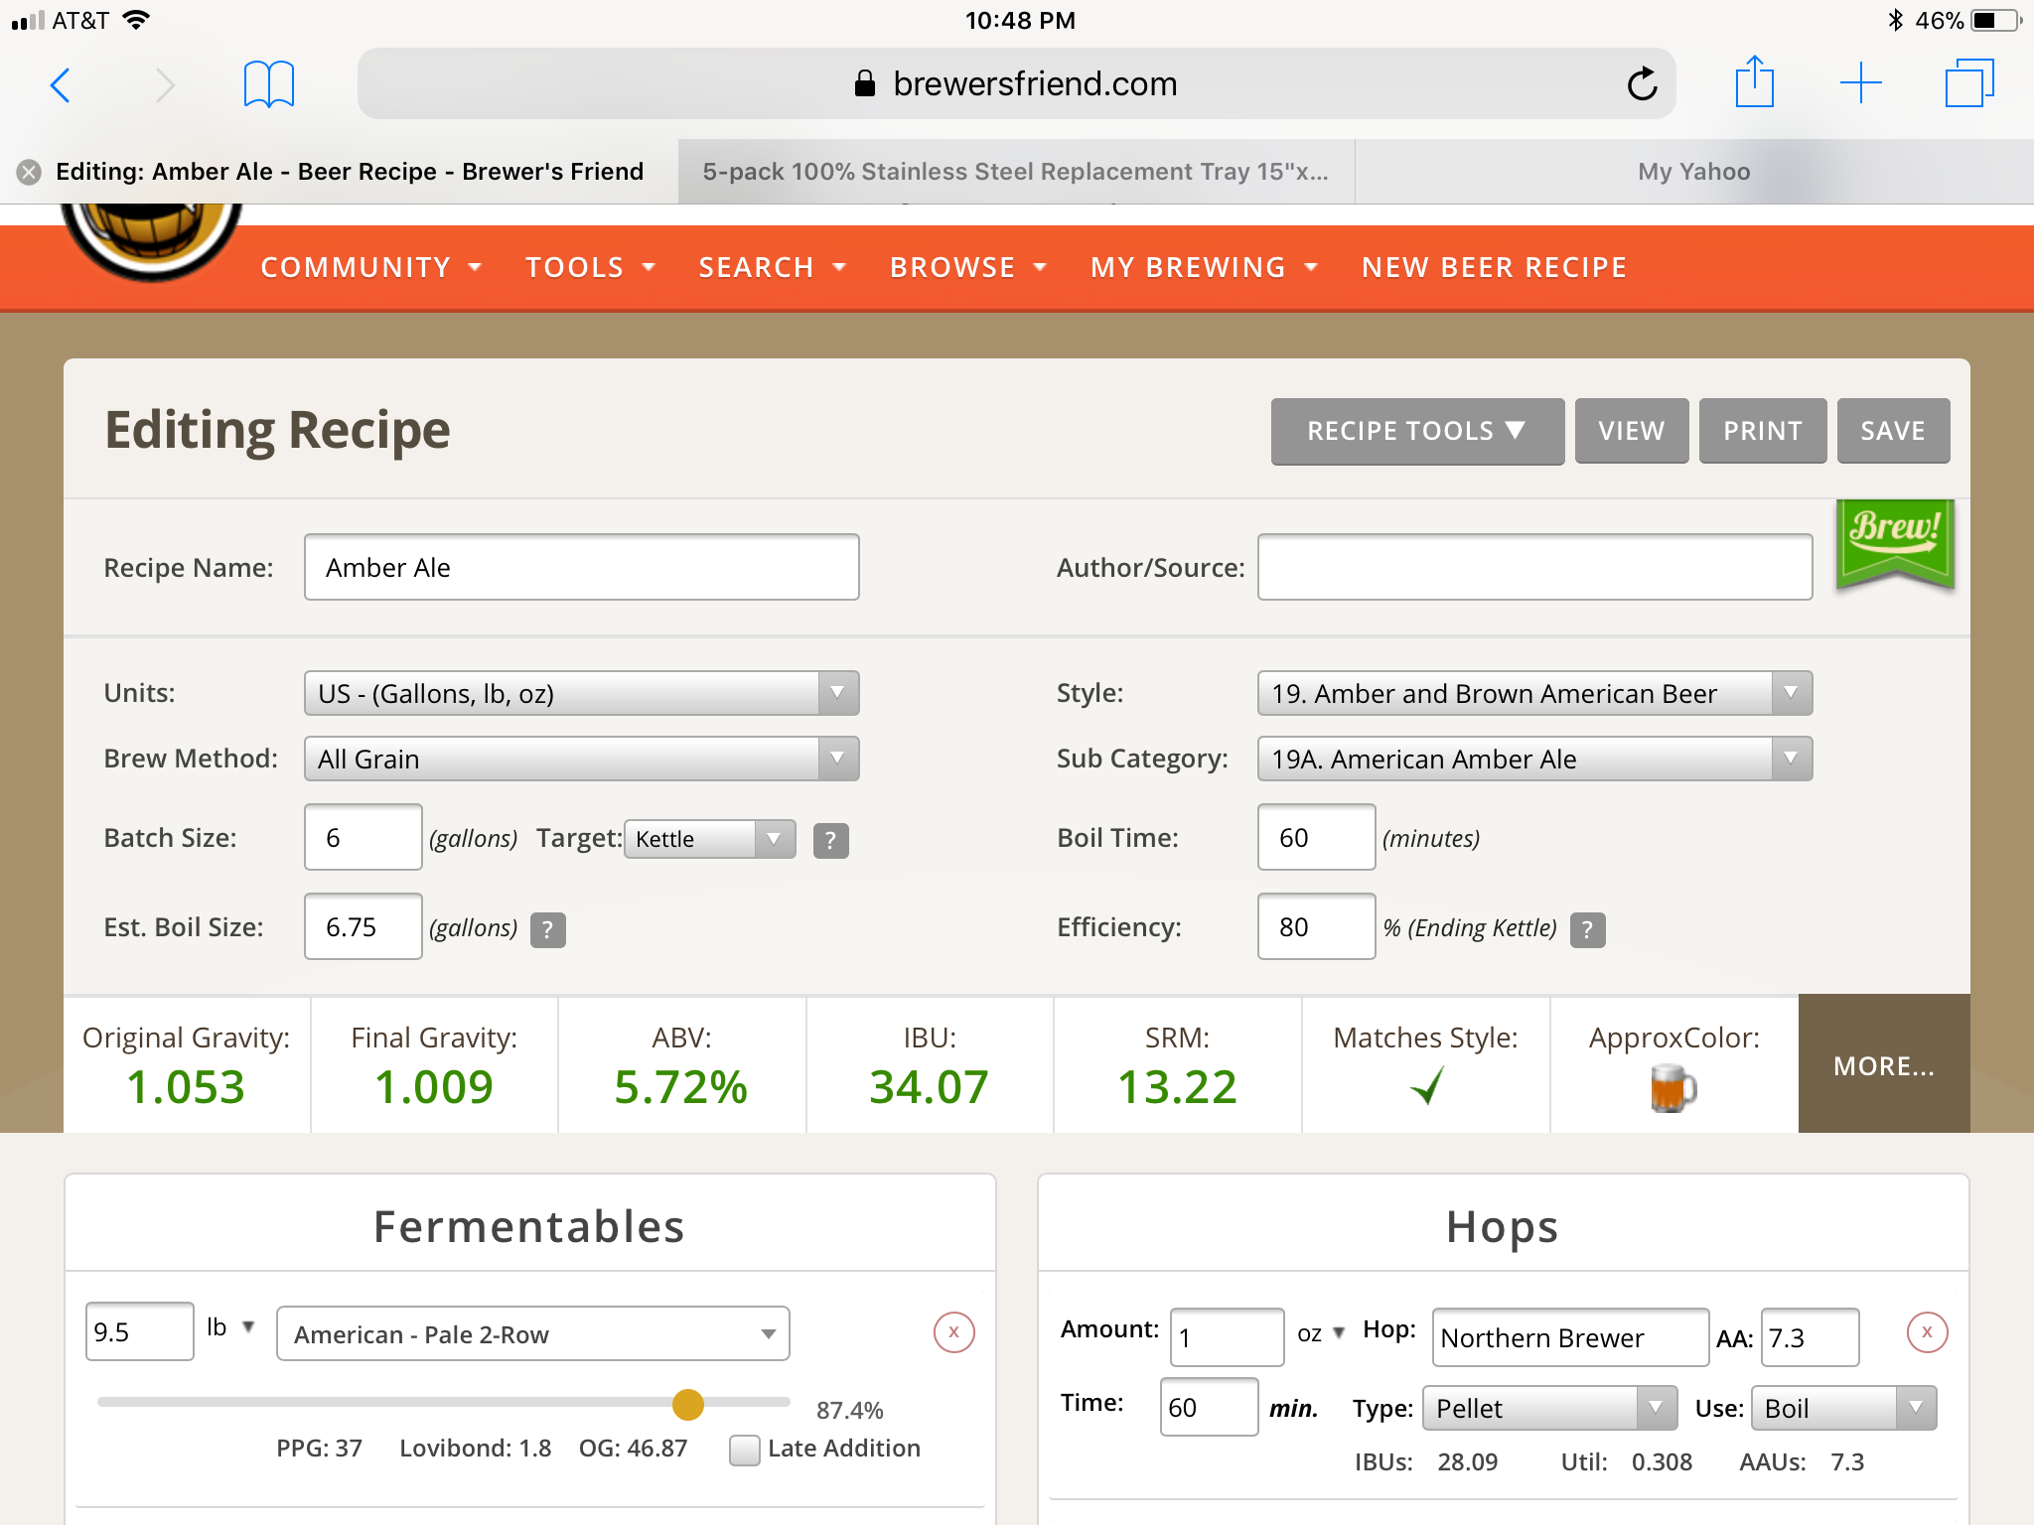Expand the RECIPE TOOLS menu
This screenshot has height=1525, width=2034.
[x=1417, y=431]
